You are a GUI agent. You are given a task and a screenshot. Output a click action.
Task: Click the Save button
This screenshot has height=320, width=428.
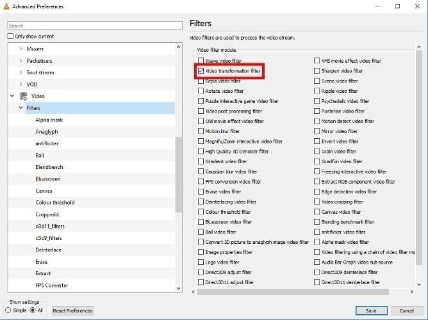(x=371, y=311)
